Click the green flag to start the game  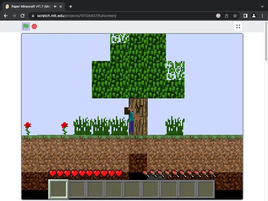coord(26,26)
